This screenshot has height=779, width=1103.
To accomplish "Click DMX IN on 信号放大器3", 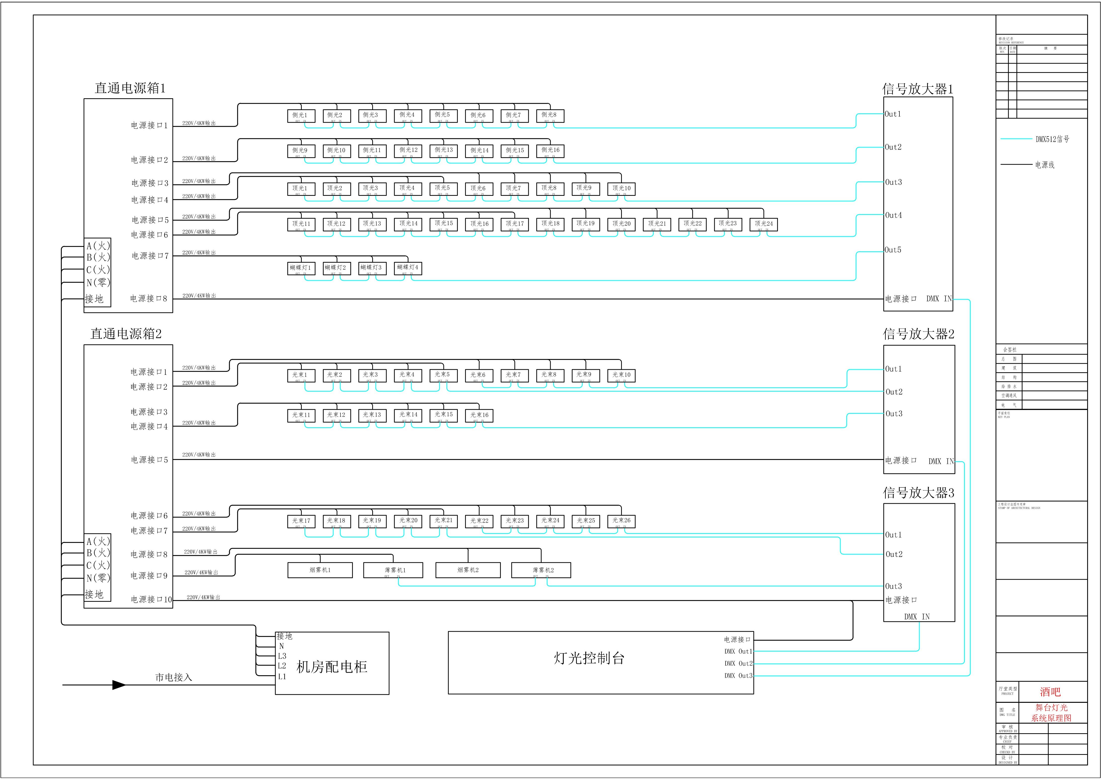I will tap(917, 617).
